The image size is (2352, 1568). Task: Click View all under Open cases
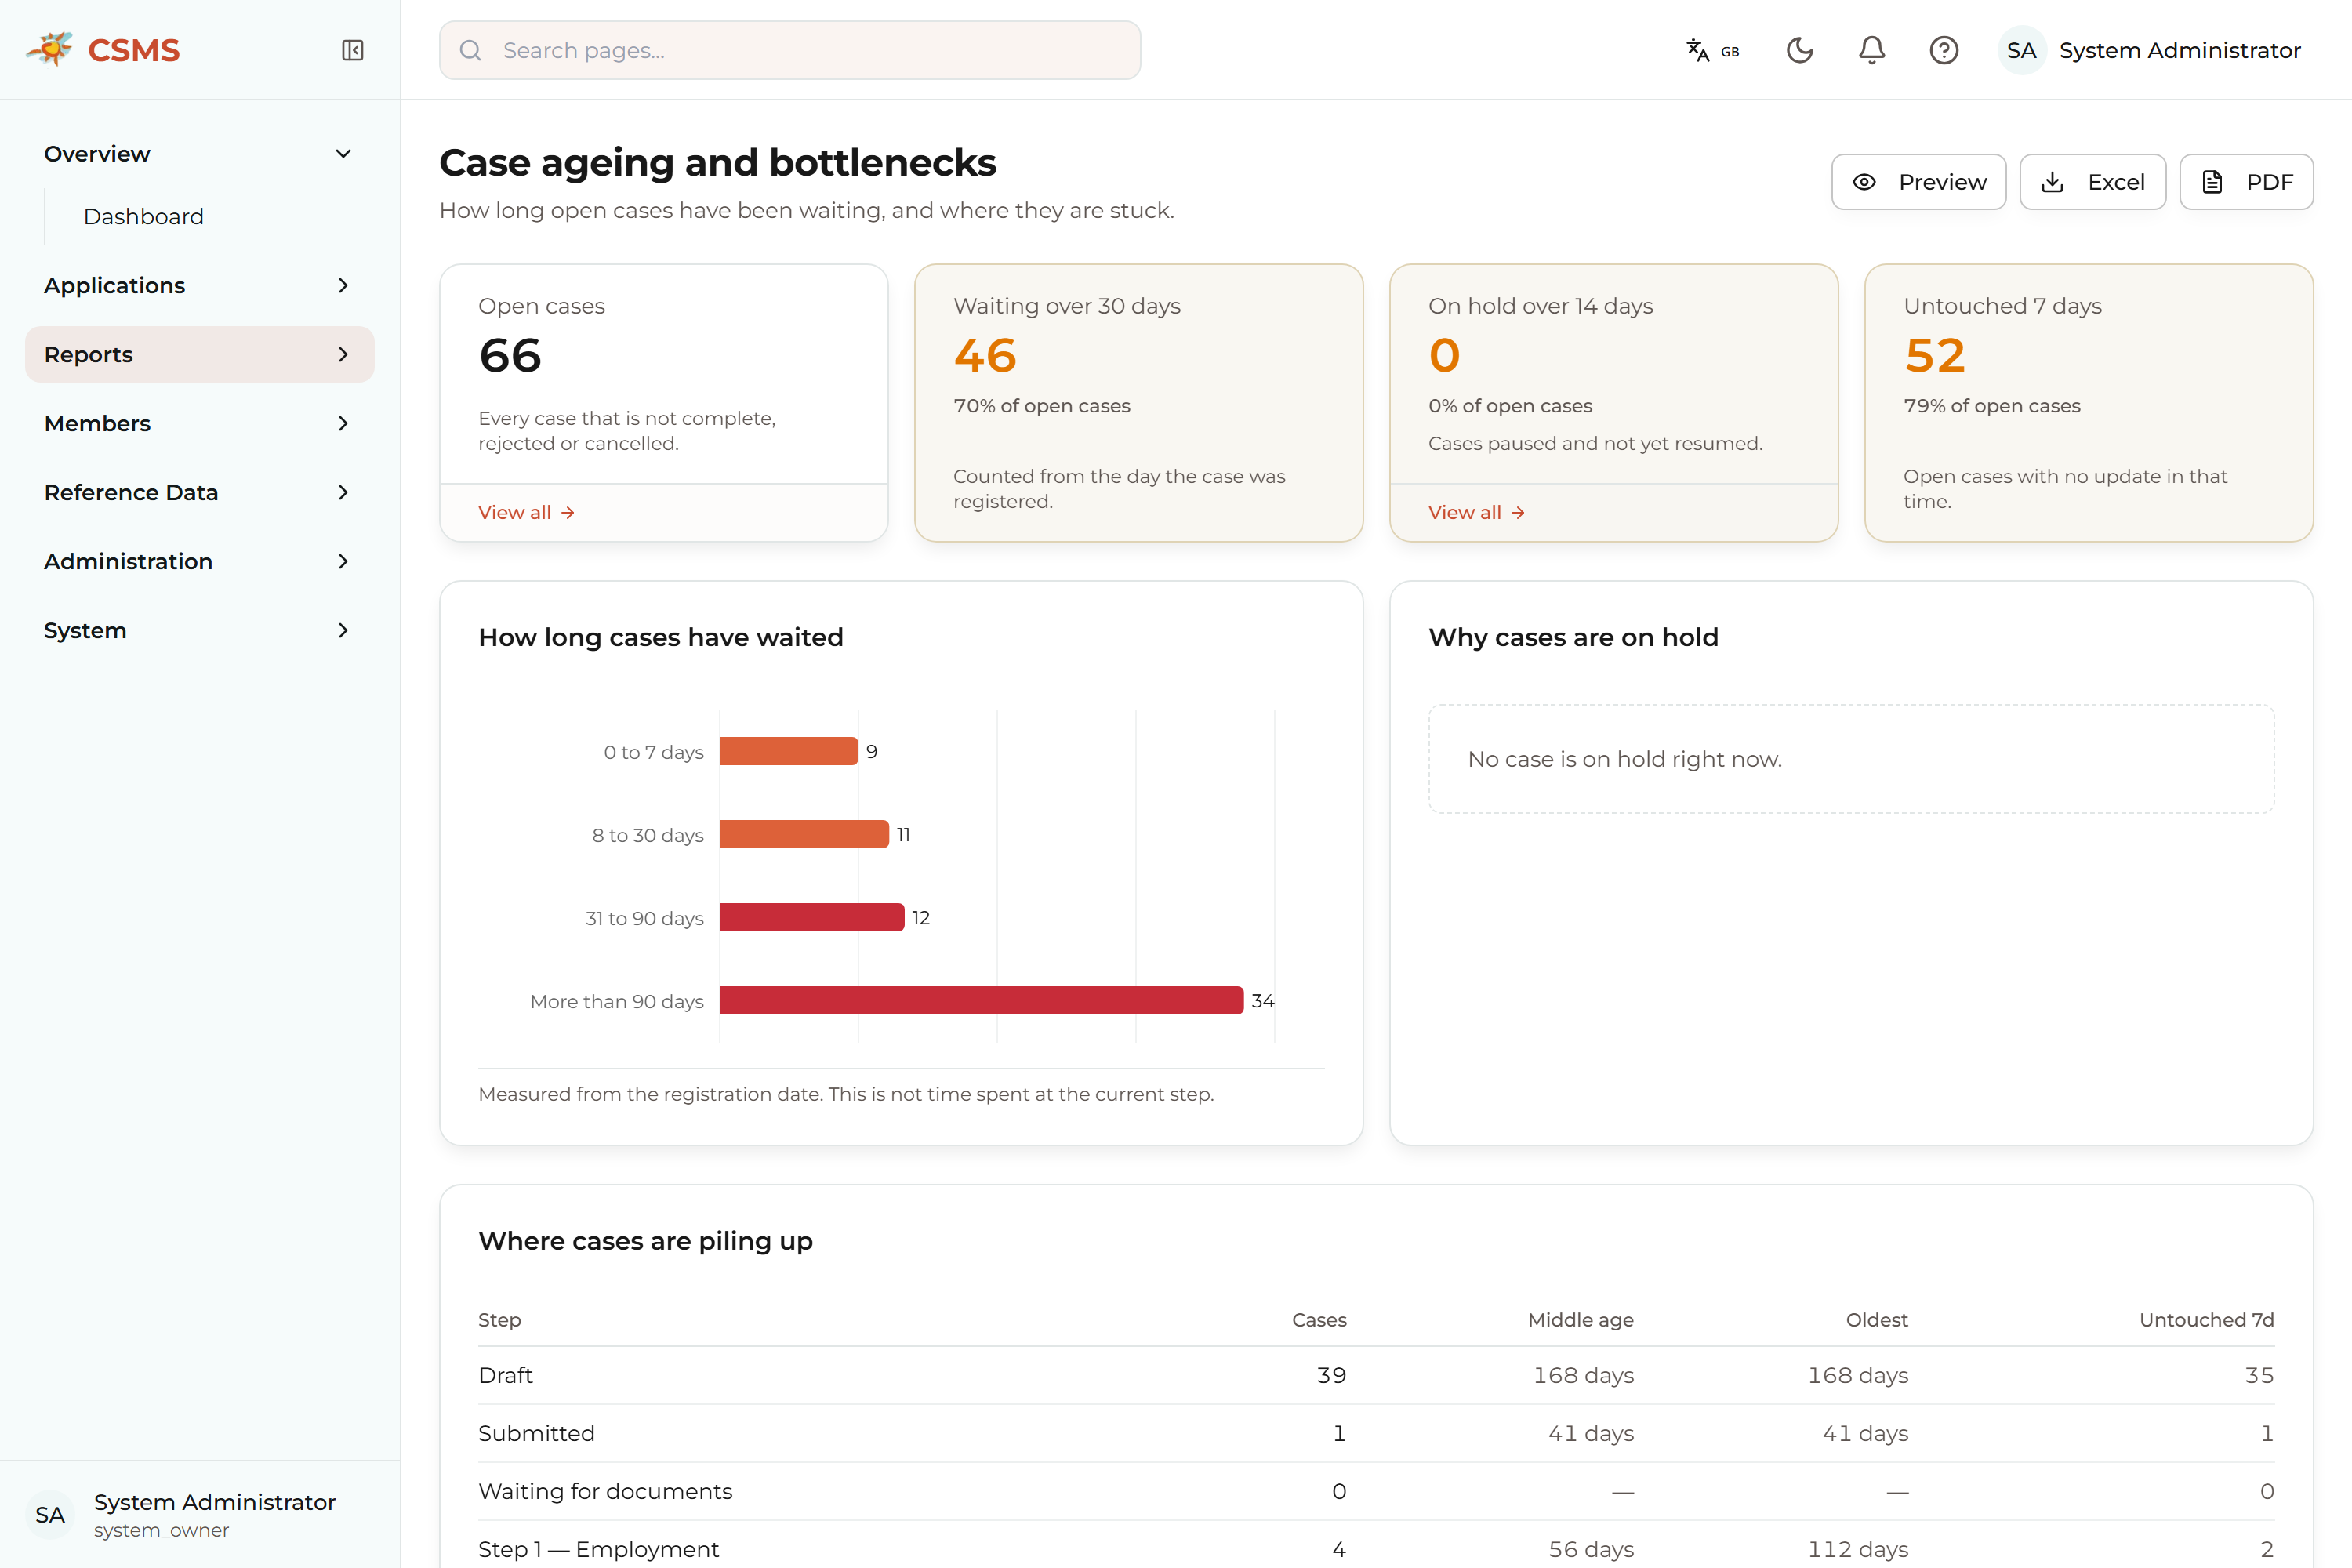526,512
